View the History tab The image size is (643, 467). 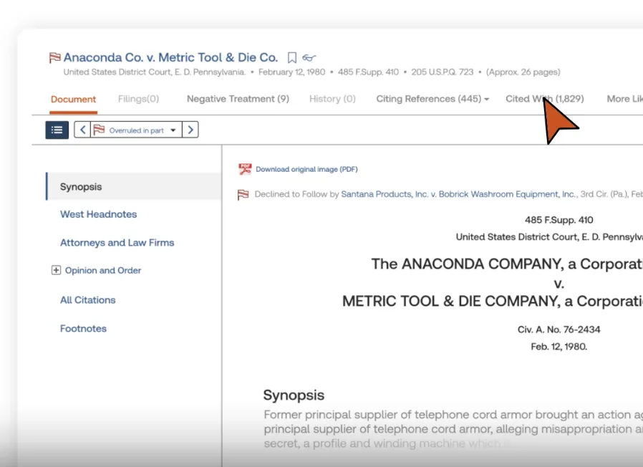332,99
